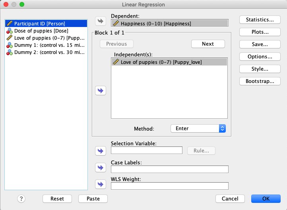This screenshot has height=210, width=287.
Task: Click the Selection Variable input field
Action: [x=147, y=150]
